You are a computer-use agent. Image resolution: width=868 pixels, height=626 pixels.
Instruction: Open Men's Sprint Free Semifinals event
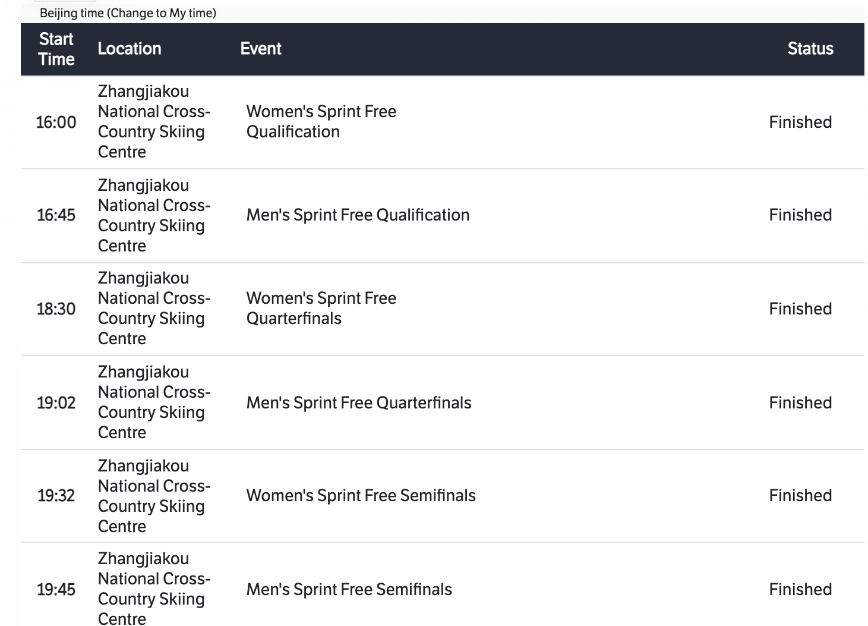[x=349, y=590]
